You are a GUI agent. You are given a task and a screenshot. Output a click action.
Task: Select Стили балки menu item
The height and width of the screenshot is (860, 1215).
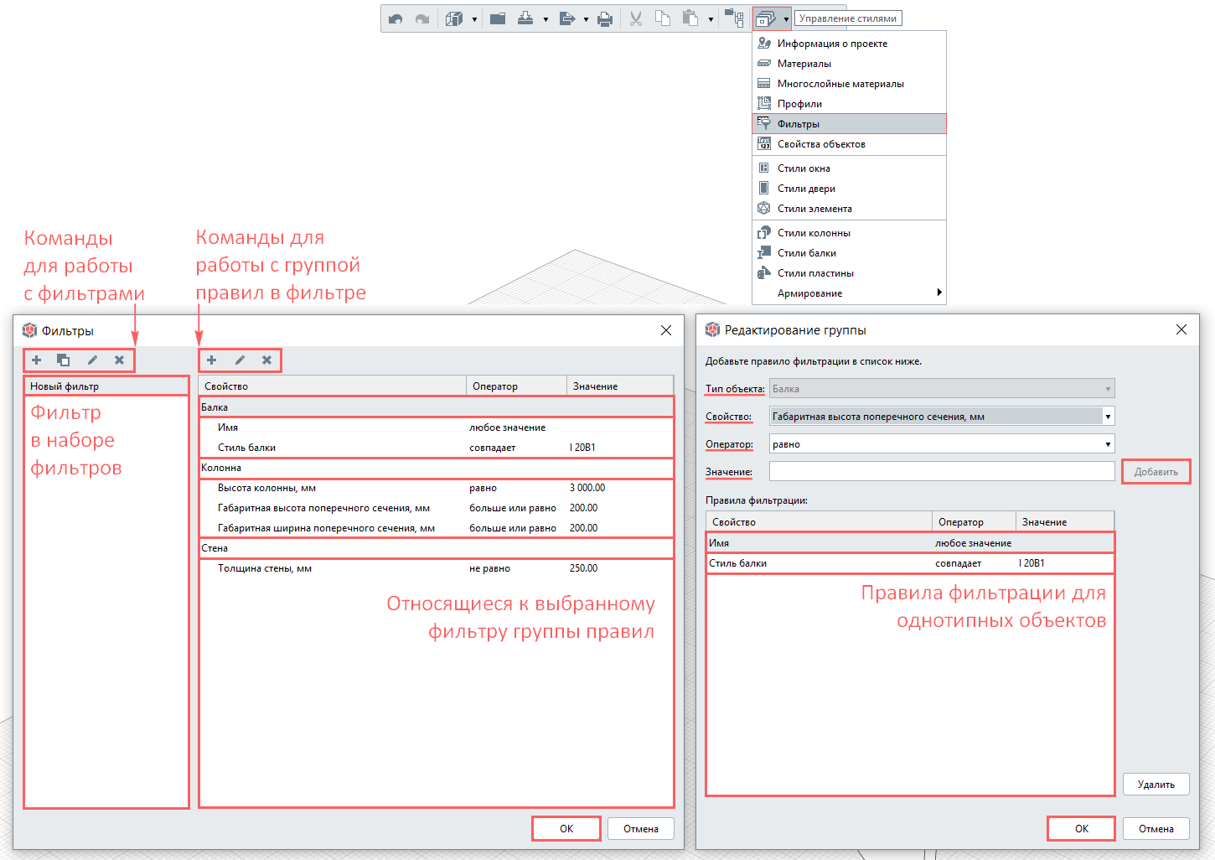click(x=849, y=253)
